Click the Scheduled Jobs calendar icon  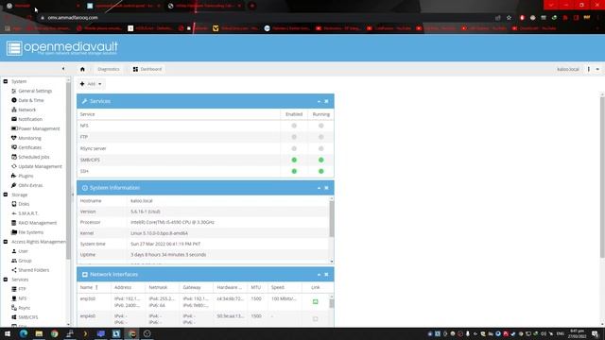coord(14,157)
